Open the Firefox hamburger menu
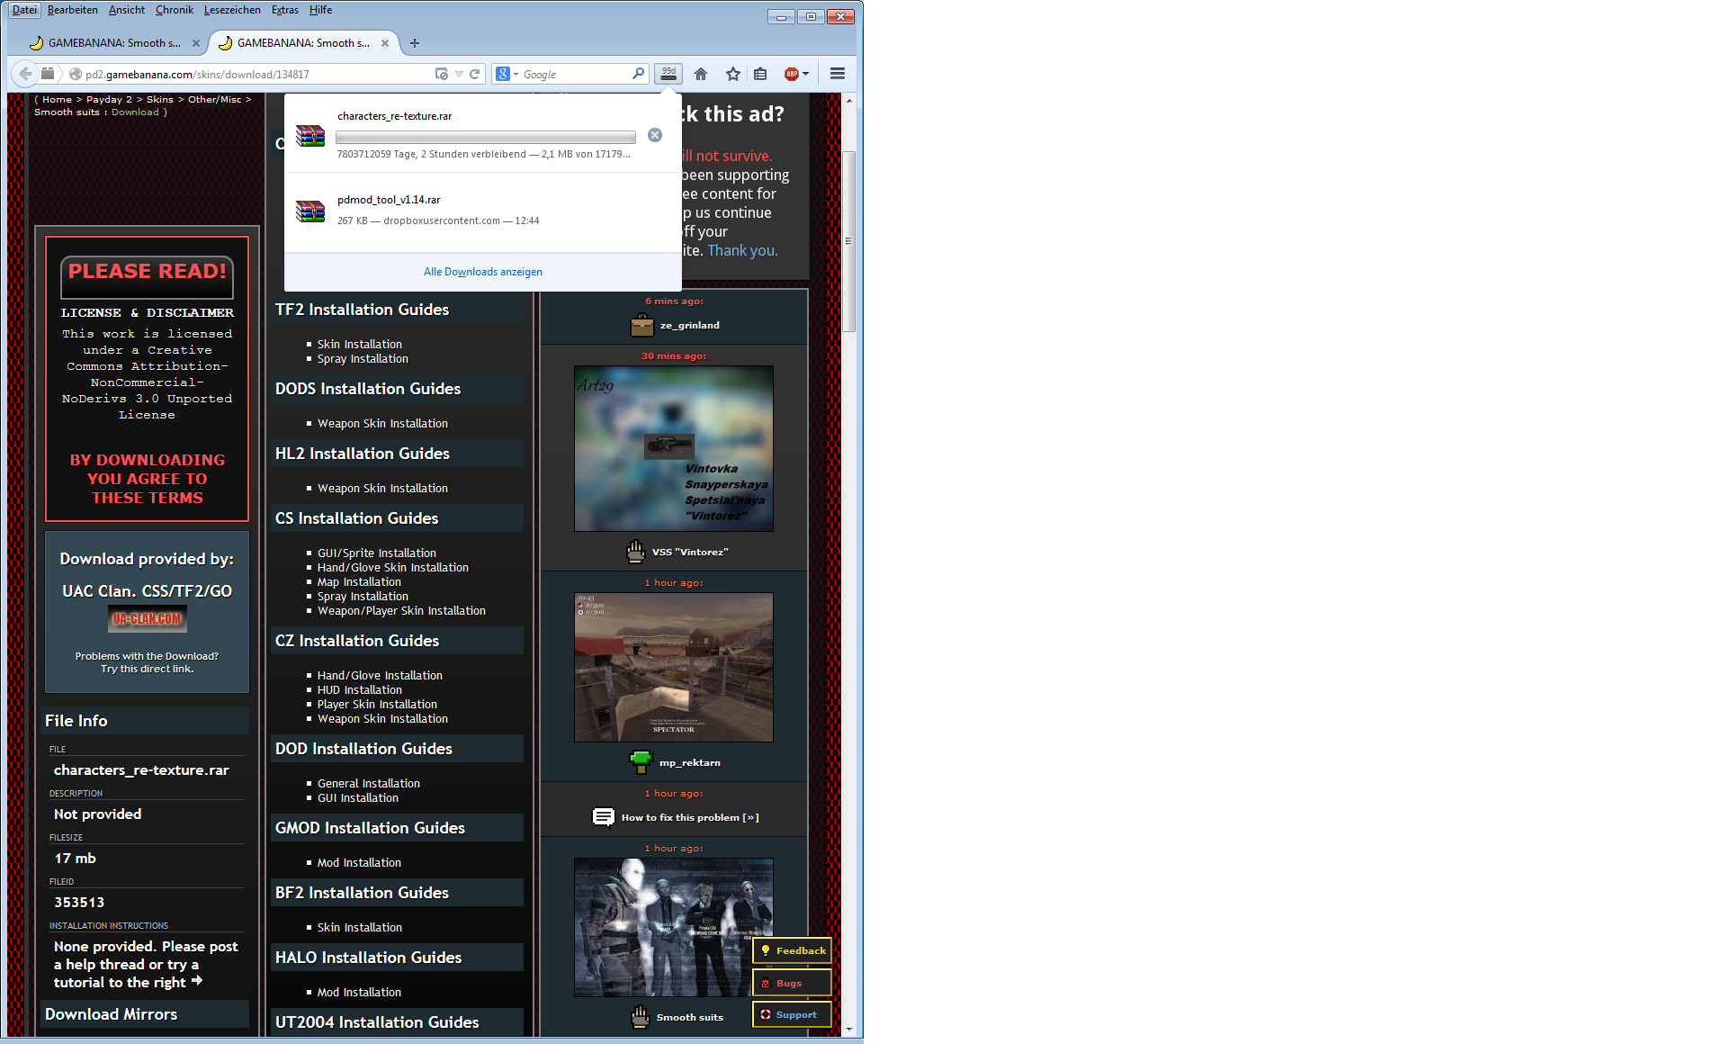This screenshot has height=1044, width=1722. [838, 74]
